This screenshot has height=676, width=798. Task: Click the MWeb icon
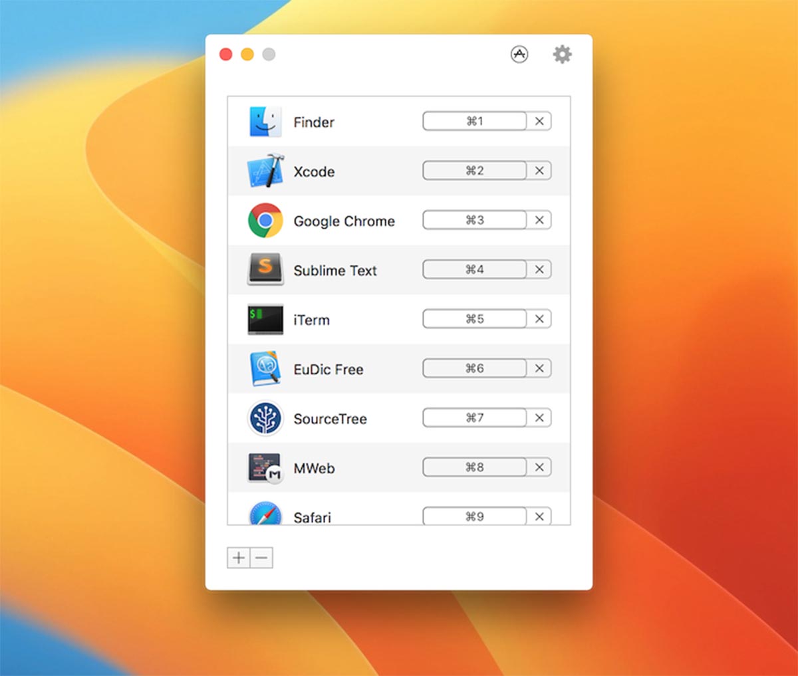coord(265,468)
